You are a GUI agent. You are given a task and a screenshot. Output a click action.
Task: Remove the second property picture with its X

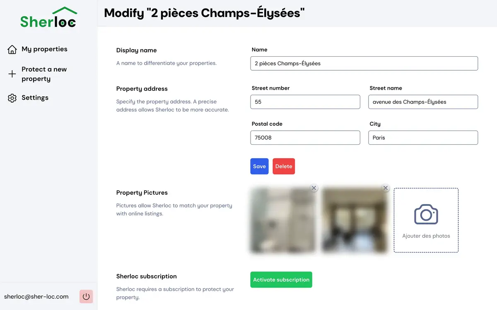386,188
